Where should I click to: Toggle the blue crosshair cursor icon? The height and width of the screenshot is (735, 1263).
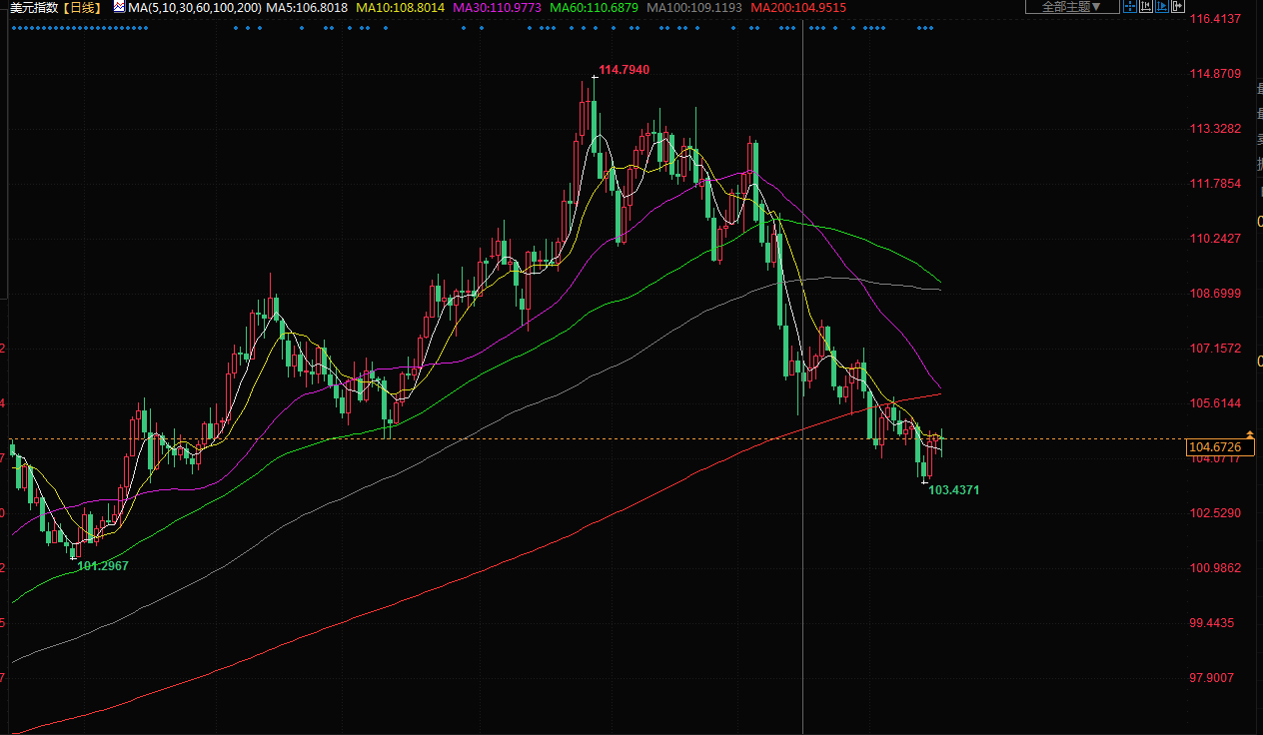(x=1130, y=6)
